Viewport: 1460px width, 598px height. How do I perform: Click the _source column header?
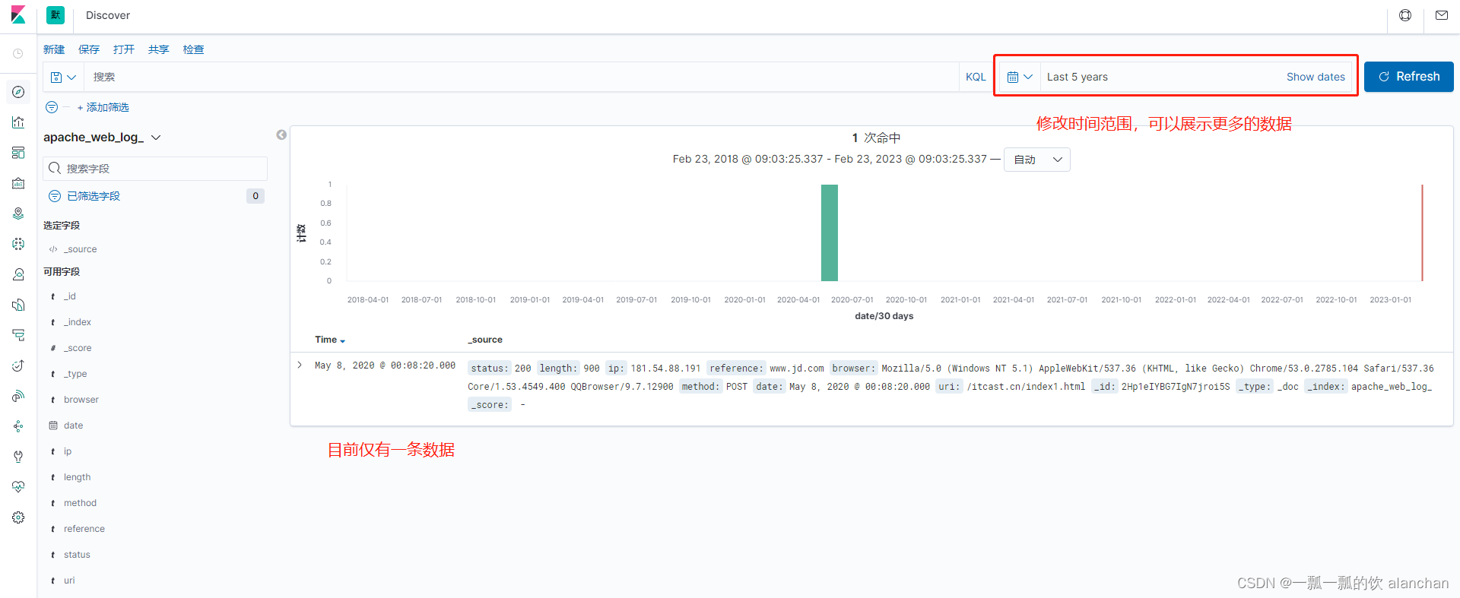pos(485,340)
